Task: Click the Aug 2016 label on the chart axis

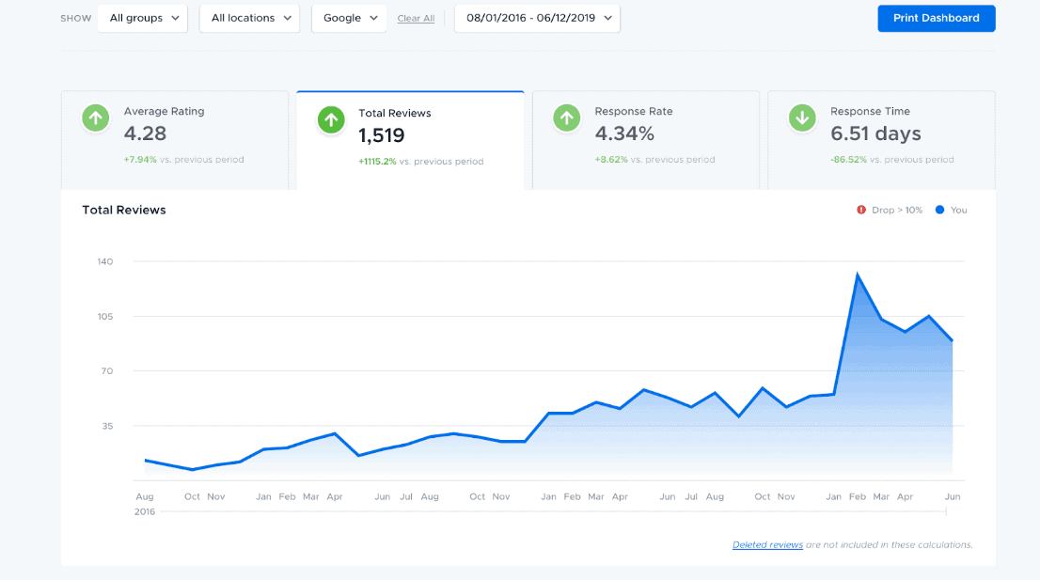Action: (x=145, y=496)
